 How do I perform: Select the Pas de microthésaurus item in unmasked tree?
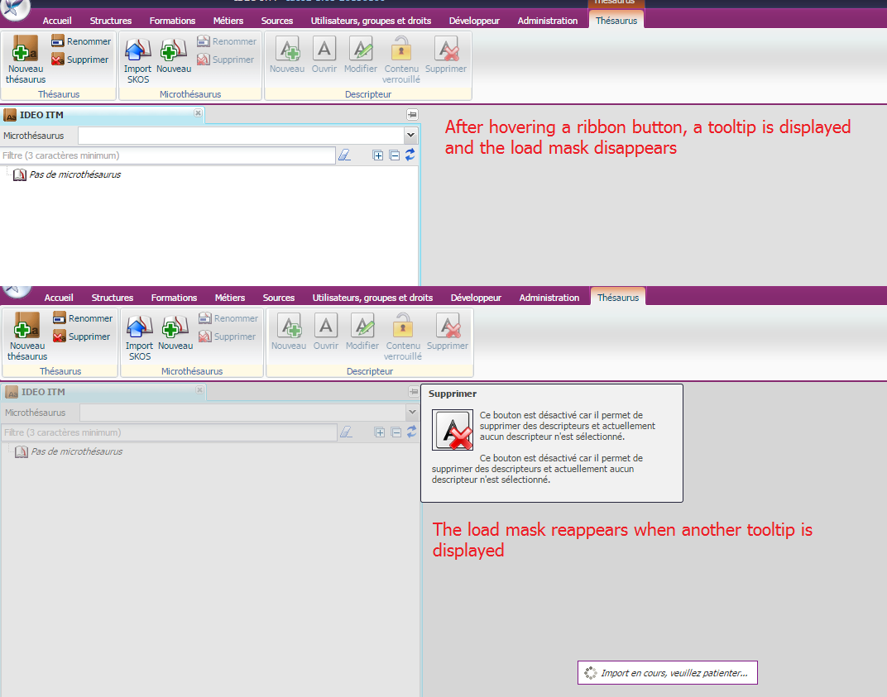tap(74, 174)
